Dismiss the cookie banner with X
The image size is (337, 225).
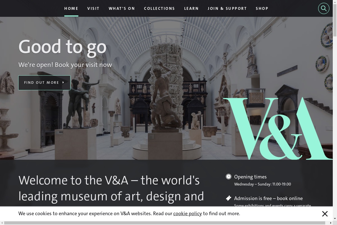(x=325, y=214)
